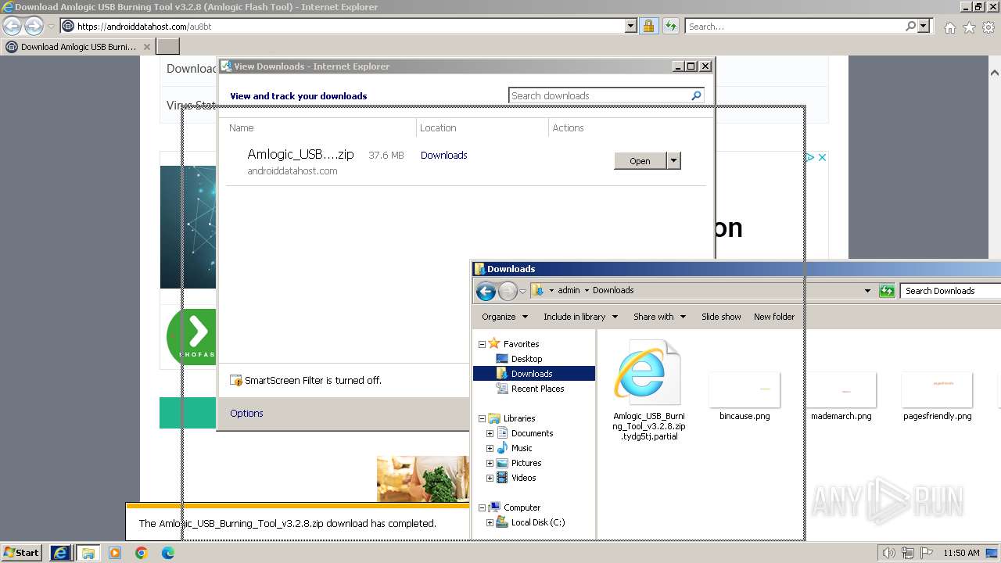This screenshot has width=1001, height=563.
Task: Expand the Documents library node
Action: [x=490, y=433]
